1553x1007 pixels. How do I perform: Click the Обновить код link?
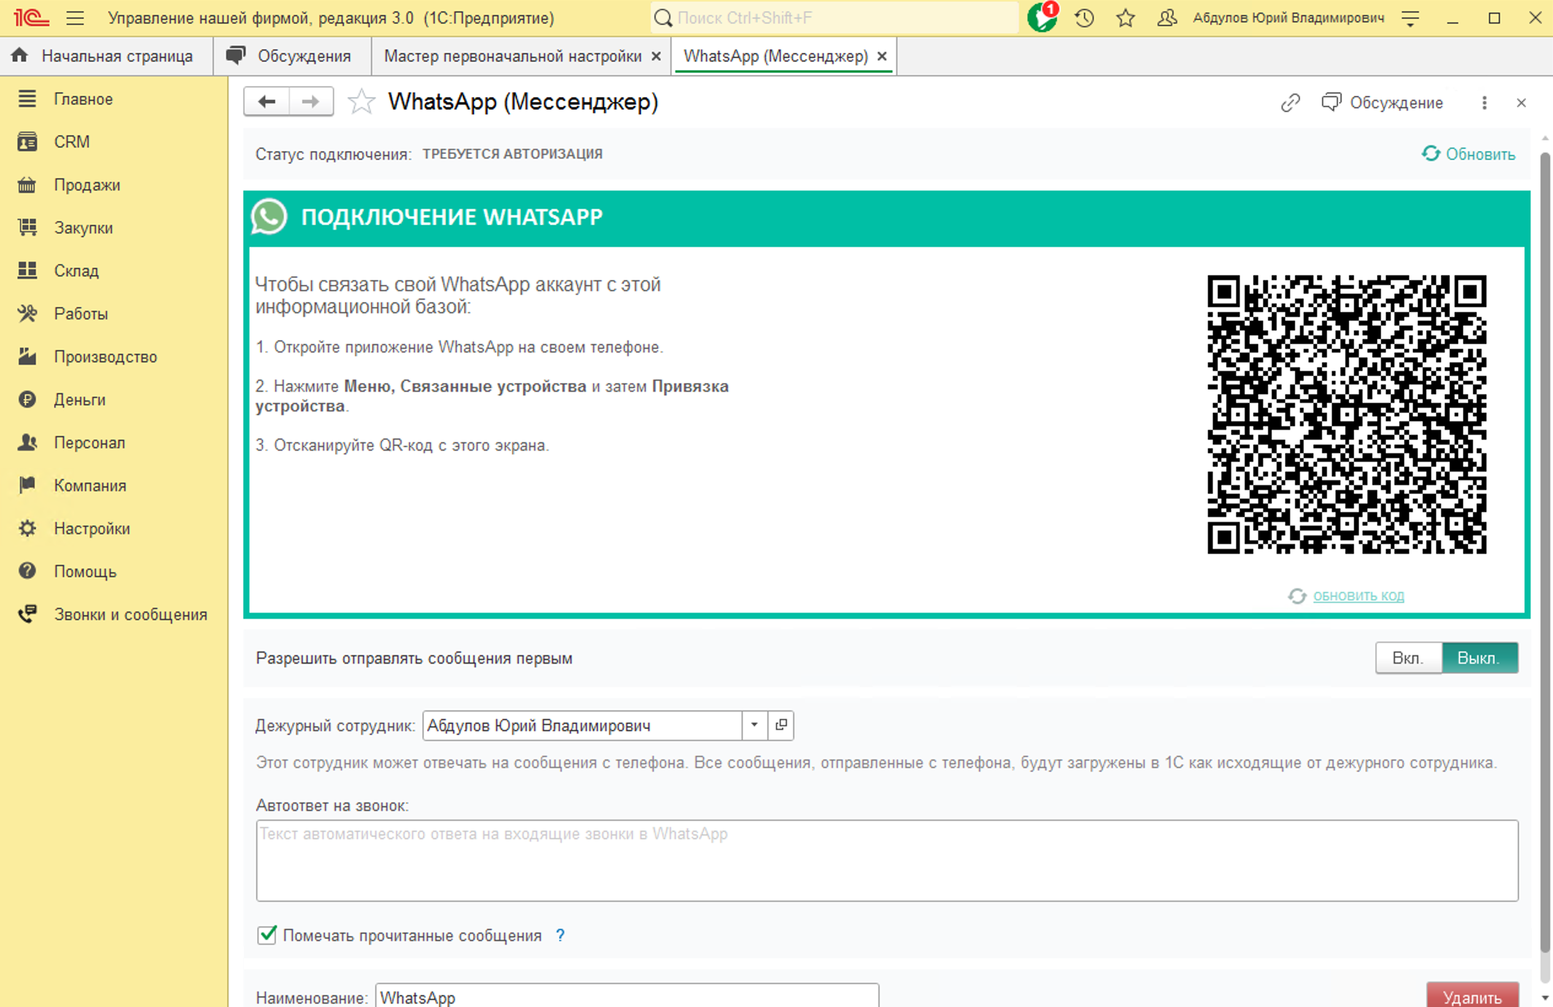coord(1358,596)
